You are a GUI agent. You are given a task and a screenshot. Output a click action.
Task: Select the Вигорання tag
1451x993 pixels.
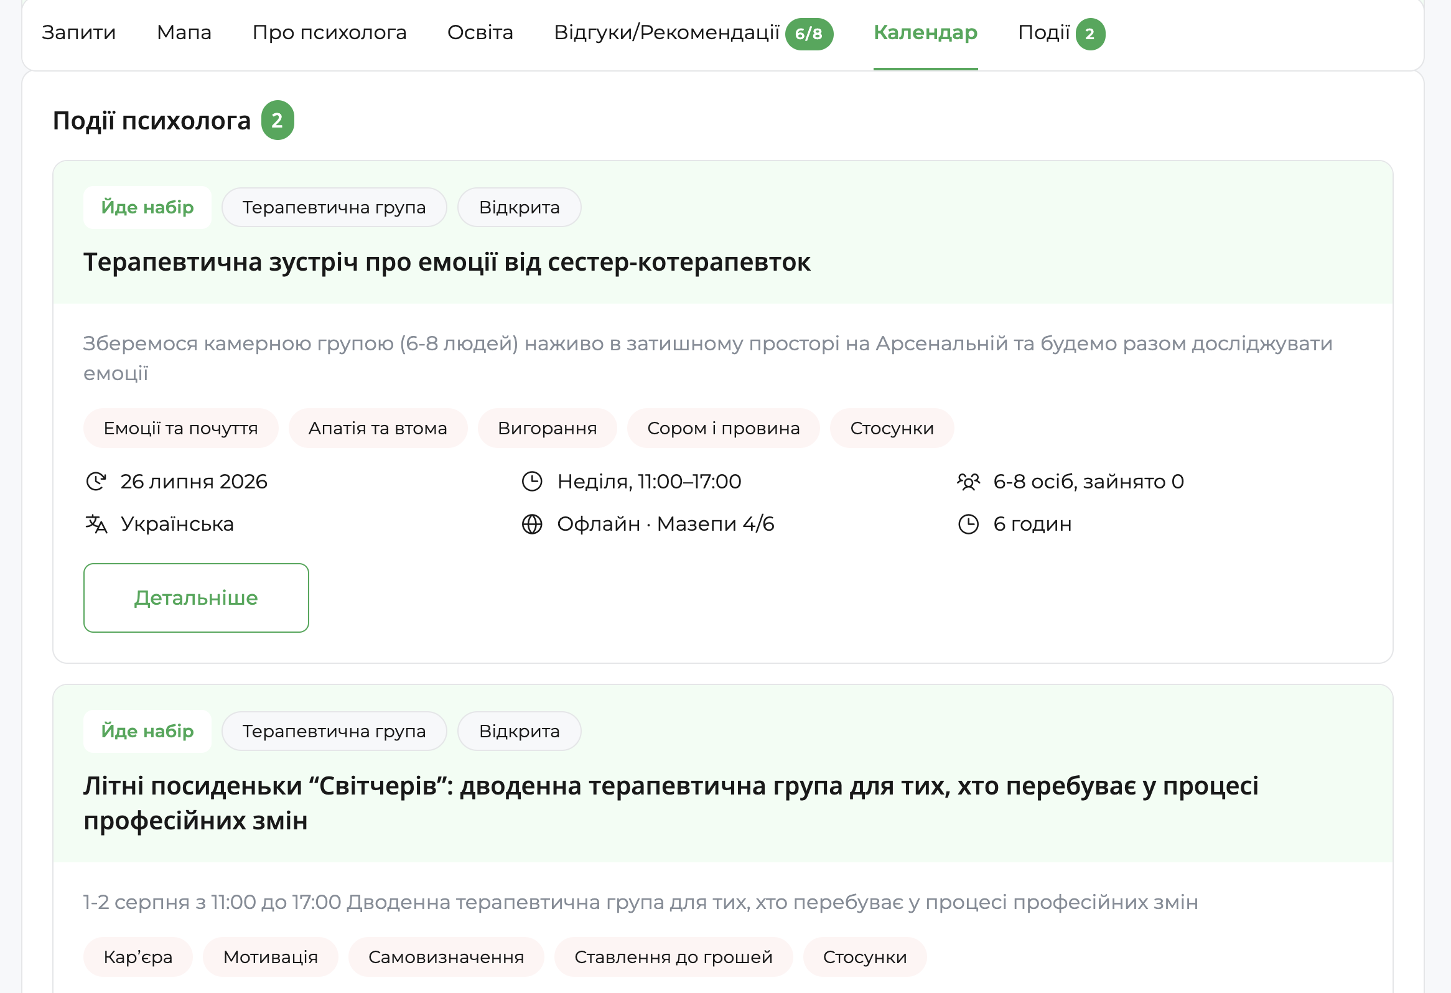pos(548,428)
